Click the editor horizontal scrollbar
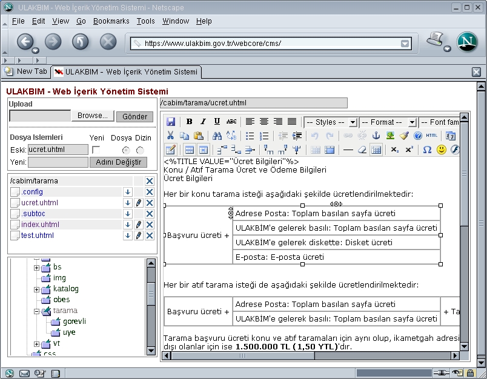487x379 pixels. [x=310, y=356]
